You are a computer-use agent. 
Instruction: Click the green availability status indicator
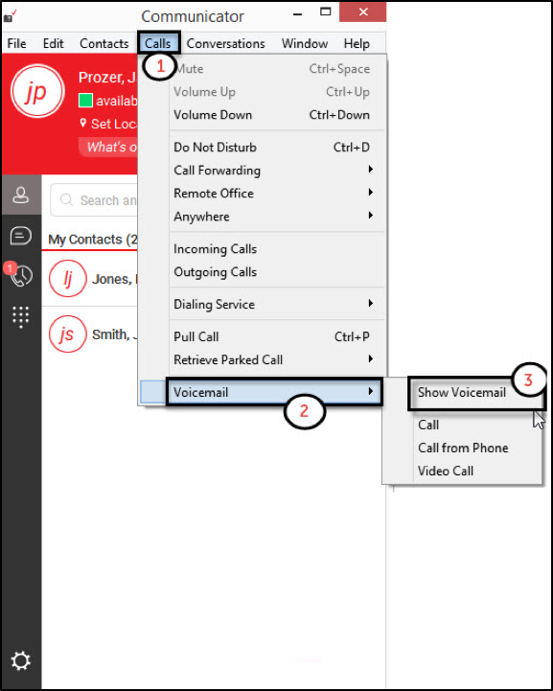pyautogui.click(x=85, y=101)
